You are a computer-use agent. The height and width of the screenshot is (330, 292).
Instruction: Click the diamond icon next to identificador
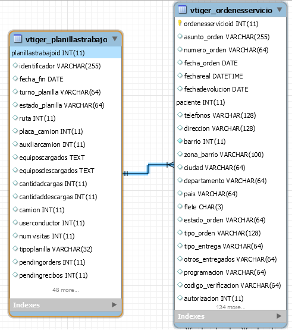pyautogui.click(x=15, y=65)
